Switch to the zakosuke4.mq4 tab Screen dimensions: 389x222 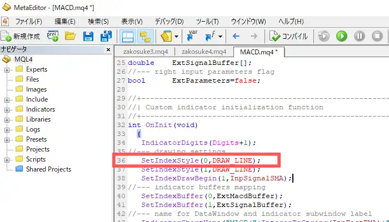(204, 52)
